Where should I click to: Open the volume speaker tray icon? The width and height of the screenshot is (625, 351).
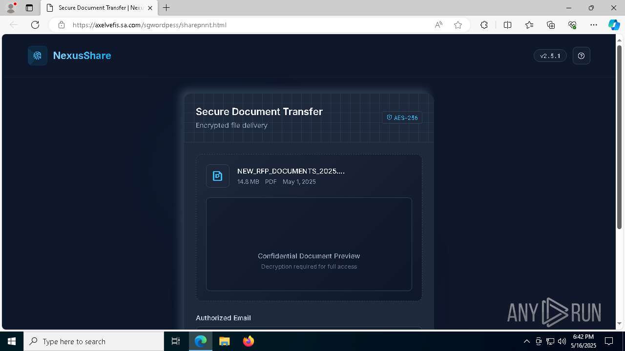[x=562, y=341]
